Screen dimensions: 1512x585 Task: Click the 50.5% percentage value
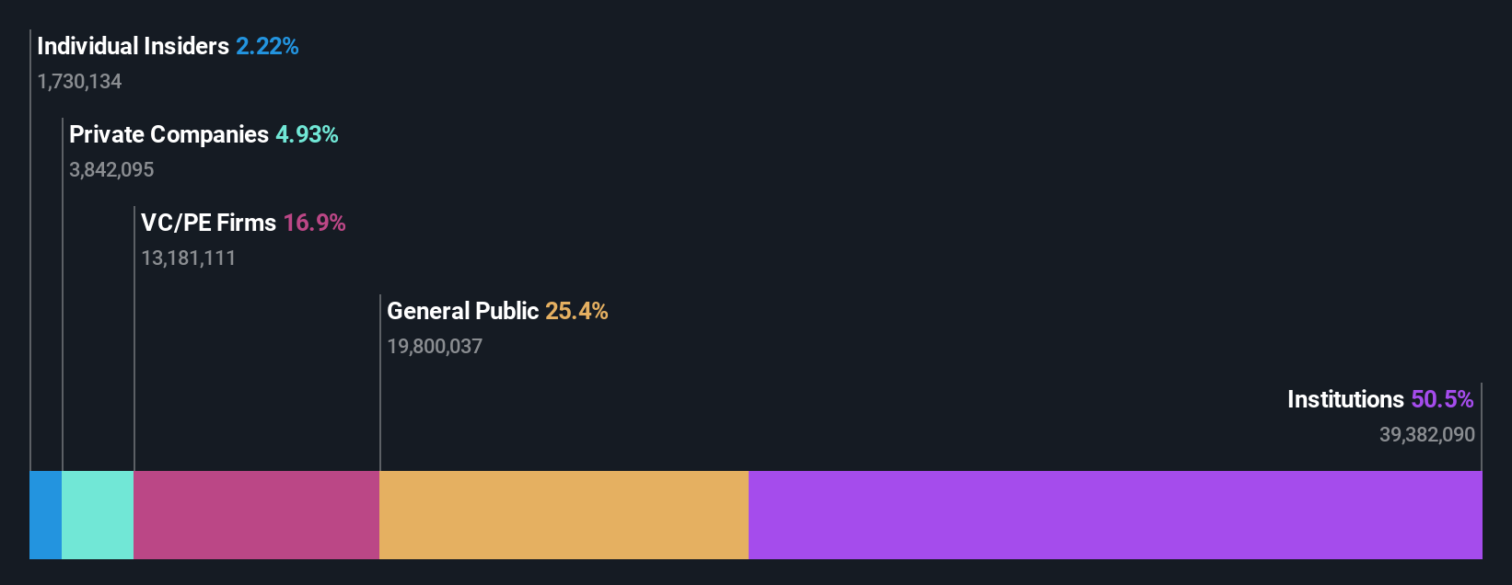[x=1442, y=399]
